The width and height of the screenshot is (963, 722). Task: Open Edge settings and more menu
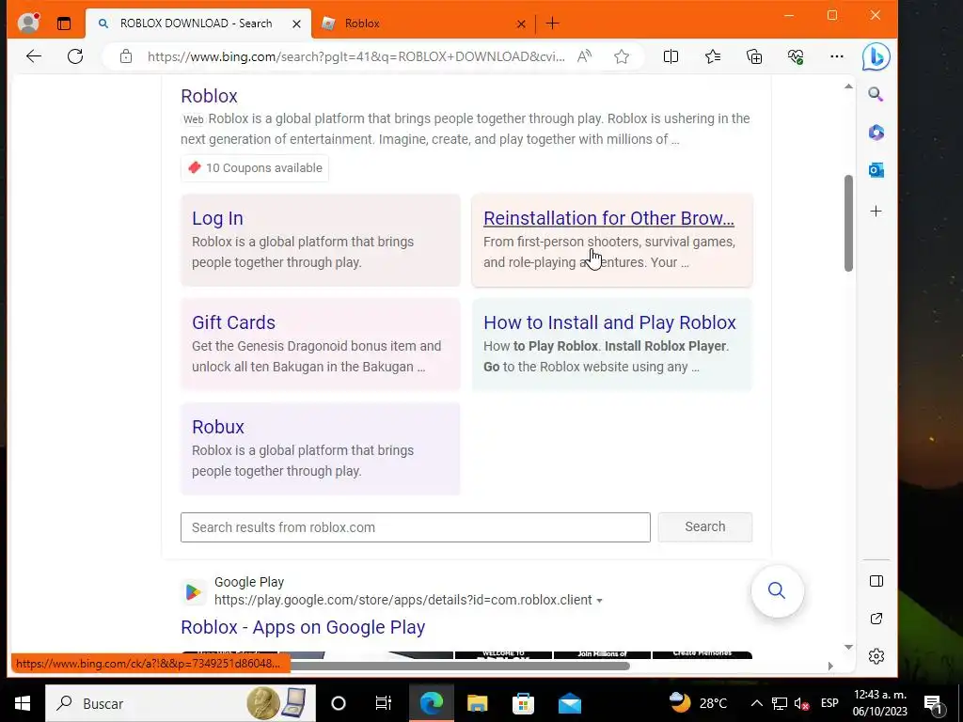point(836,56)
